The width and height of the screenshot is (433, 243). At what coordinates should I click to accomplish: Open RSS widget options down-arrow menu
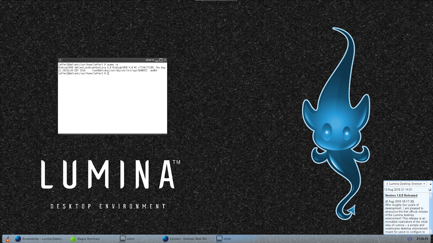[430, 184]
